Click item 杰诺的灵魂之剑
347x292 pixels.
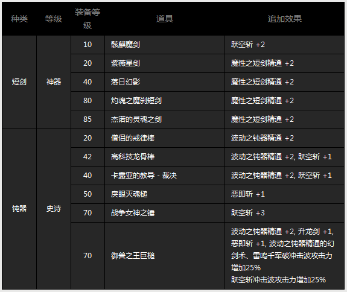point(136,119)
